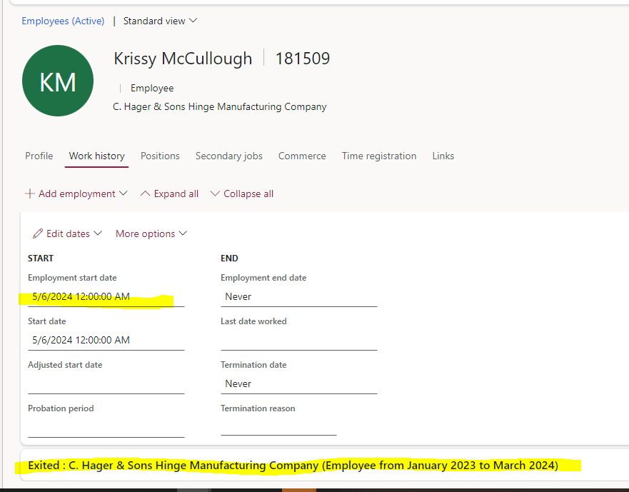
Task: Click the KM avatar circle
Action: tap(58, 81)
